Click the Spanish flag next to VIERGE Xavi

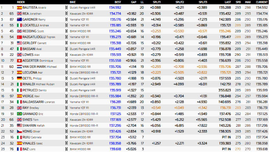coord(19,96)
